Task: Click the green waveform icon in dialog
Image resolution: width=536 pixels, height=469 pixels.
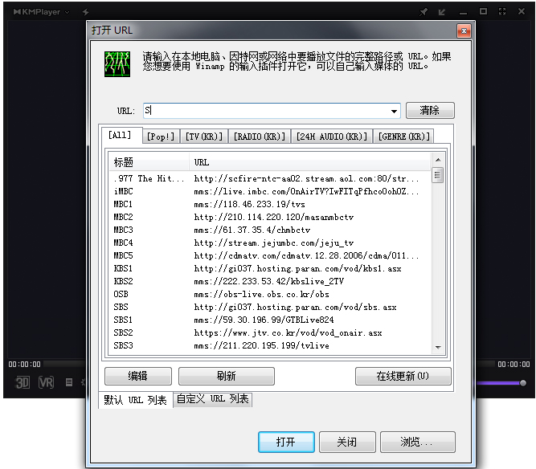Action: coord(117,64)
